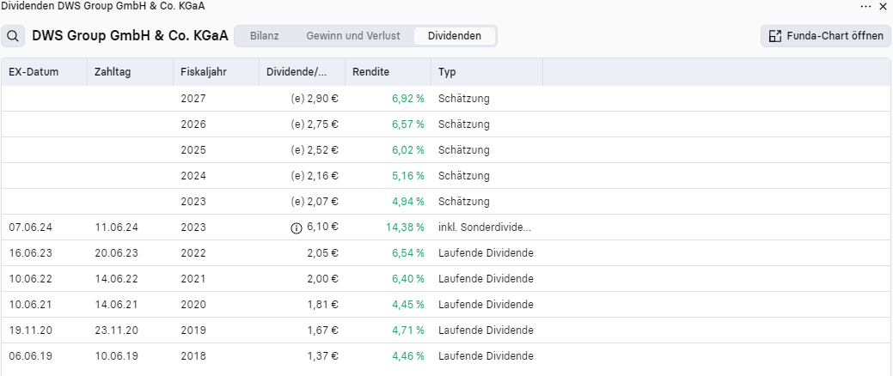Select Zahltag 23.11.20
Screen dimensions: 893x376
116,330
